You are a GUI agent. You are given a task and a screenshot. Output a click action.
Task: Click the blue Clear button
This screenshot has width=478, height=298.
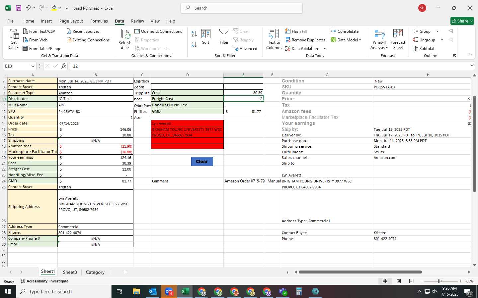coord(202,162)
